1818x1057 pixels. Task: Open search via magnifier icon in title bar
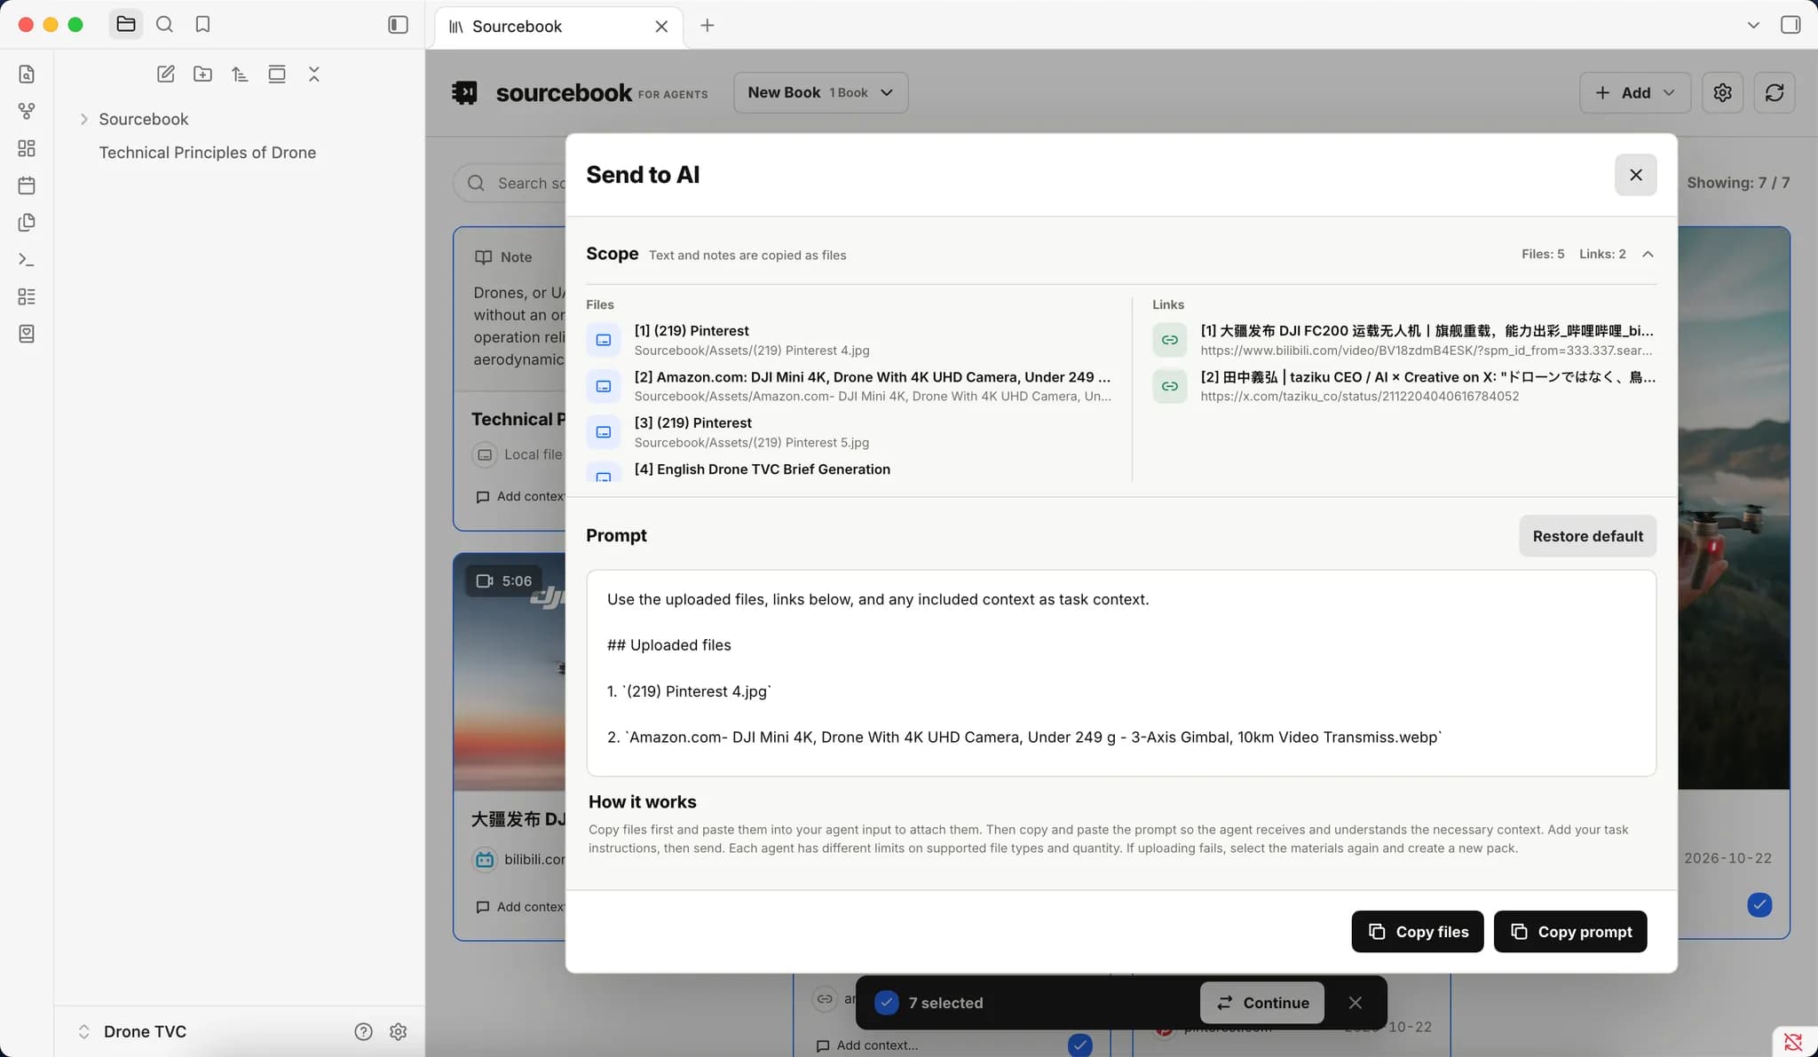[x=164, y=25]
